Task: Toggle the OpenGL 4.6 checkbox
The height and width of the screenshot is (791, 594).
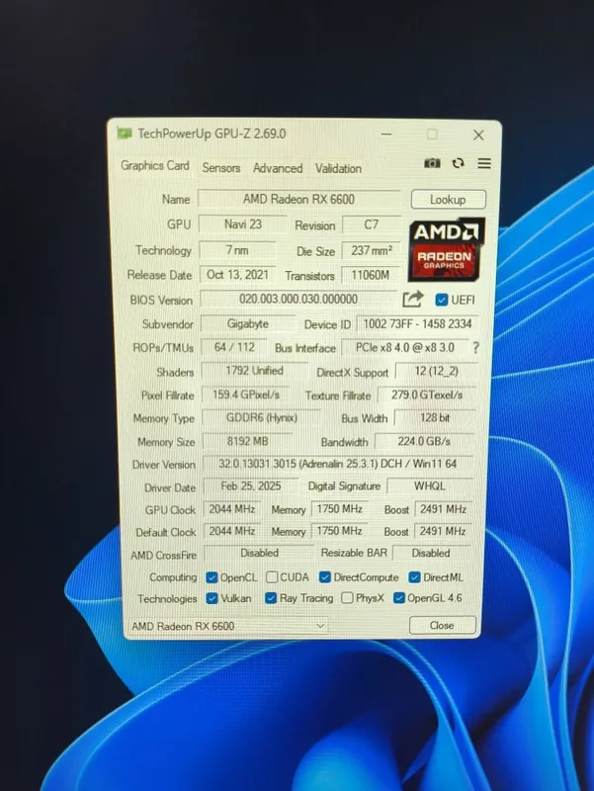Action: [x=399, y=598]
